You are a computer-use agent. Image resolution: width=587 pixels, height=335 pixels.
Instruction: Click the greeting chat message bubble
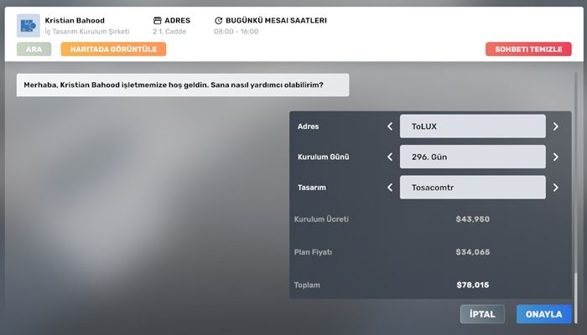182,85
